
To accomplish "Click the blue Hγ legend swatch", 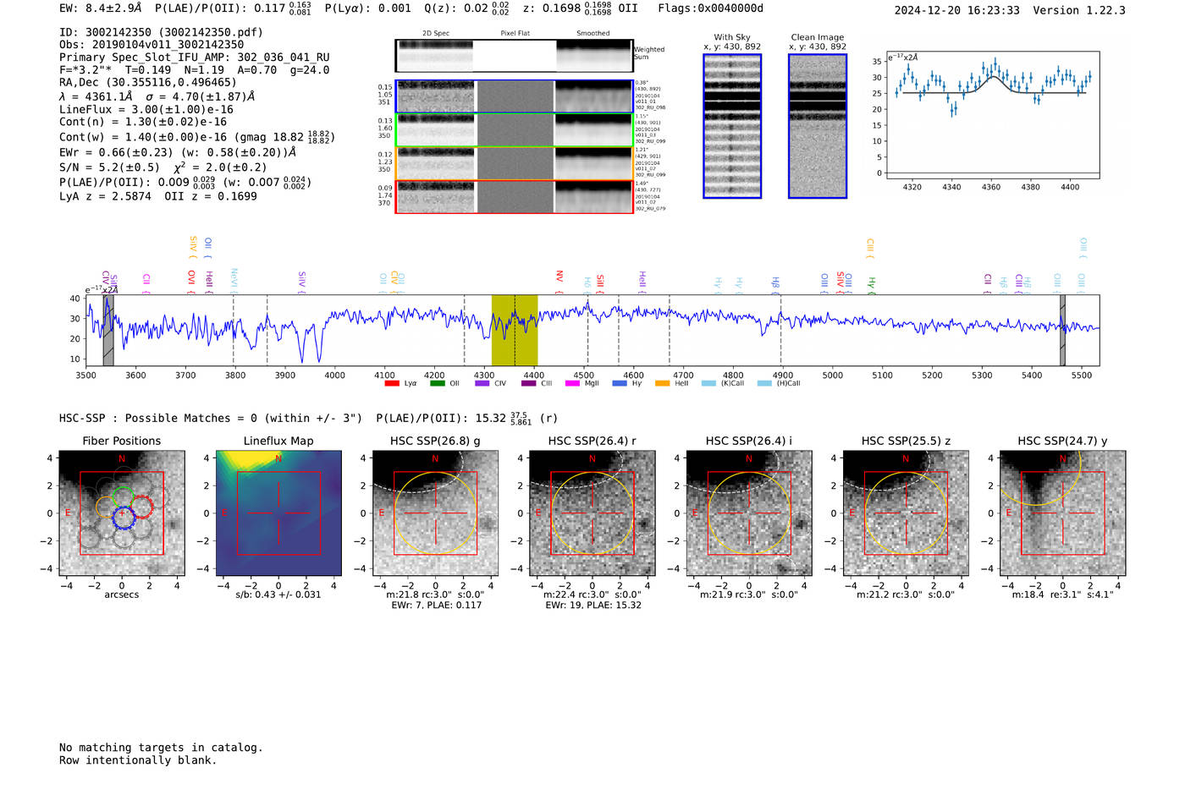I will click(620, 384).
